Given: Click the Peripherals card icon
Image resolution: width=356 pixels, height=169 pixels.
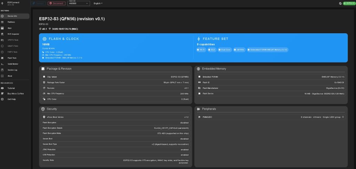Looking at the screenshot, I should tap(199, 109).
